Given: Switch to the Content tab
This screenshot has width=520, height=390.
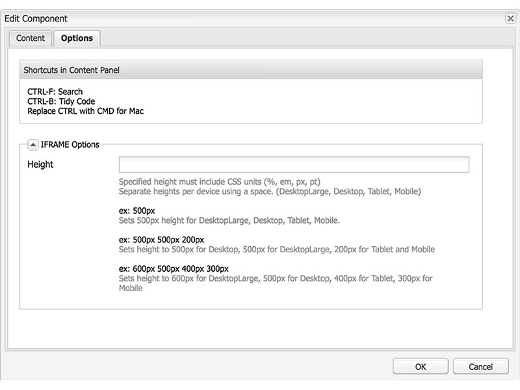Looking at the screenshot, I should coord(30,38).
